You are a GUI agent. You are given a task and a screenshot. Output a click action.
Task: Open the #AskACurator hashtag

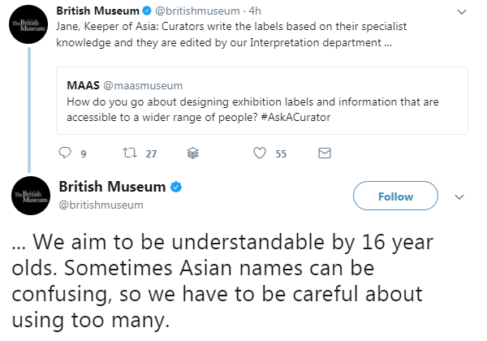(x=295, y=118)
